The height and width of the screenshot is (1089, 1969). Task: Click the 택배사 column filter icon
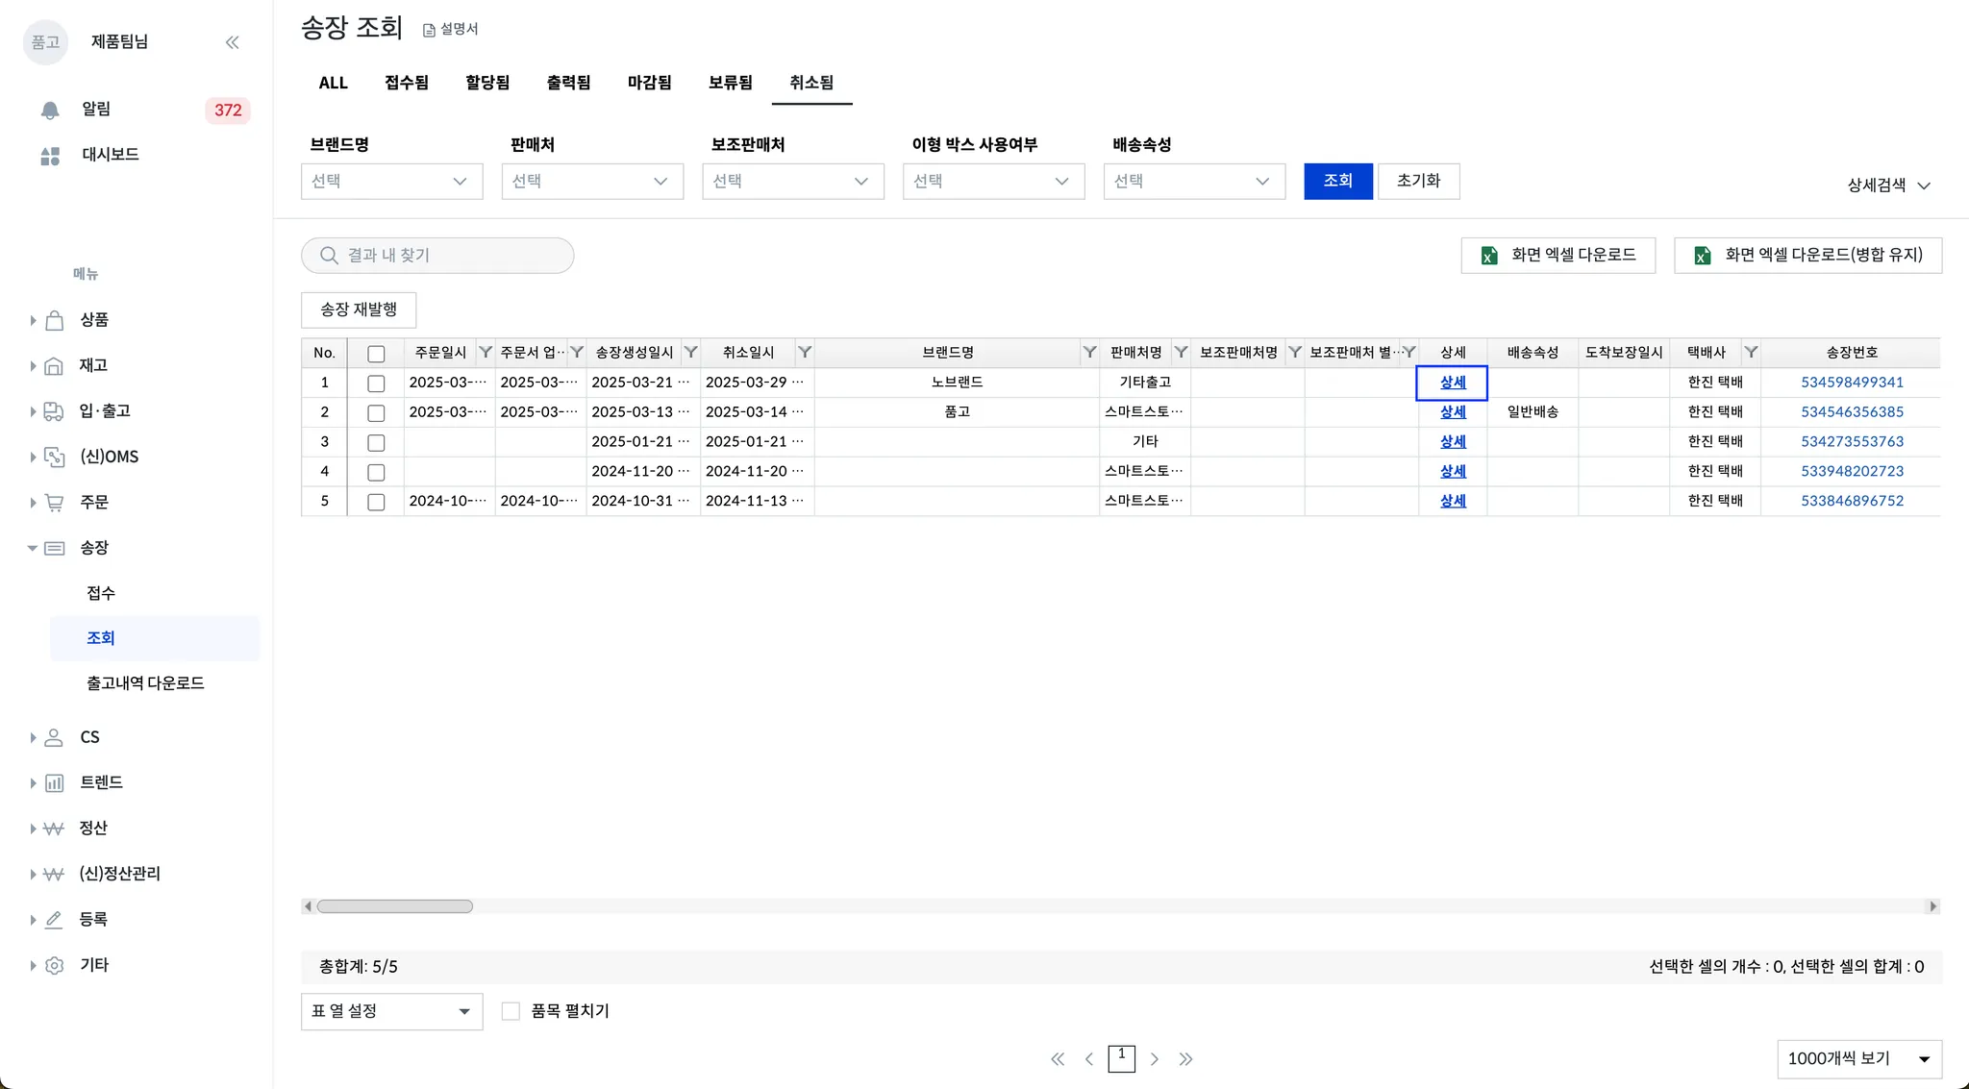coord(1751,353)
